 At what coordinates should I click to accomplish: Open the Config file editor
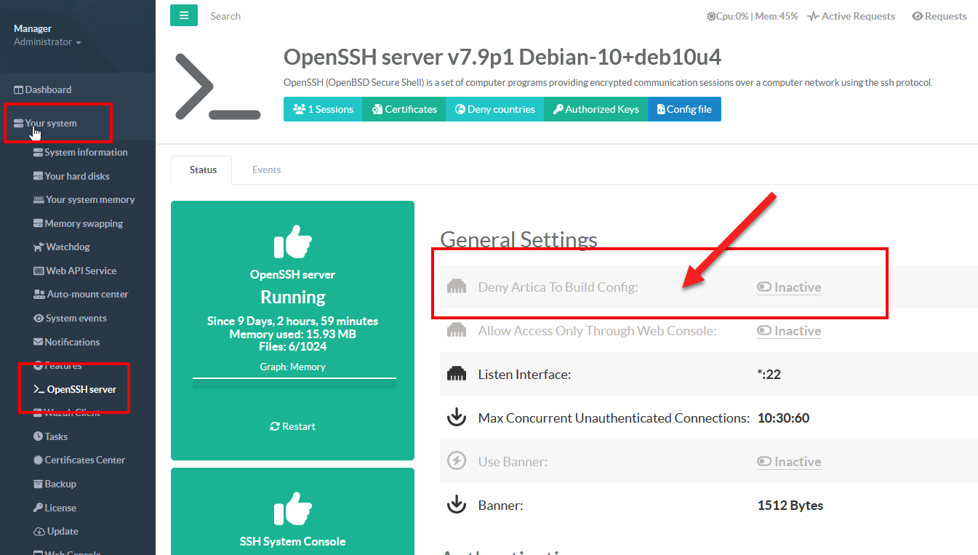(x=684, y=109)
